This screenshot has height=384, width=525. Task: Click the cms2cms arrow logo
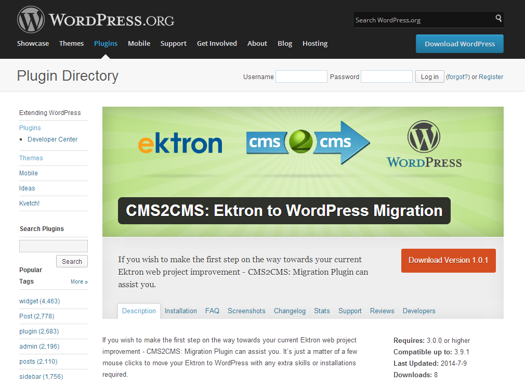click(x=308, y=143)
